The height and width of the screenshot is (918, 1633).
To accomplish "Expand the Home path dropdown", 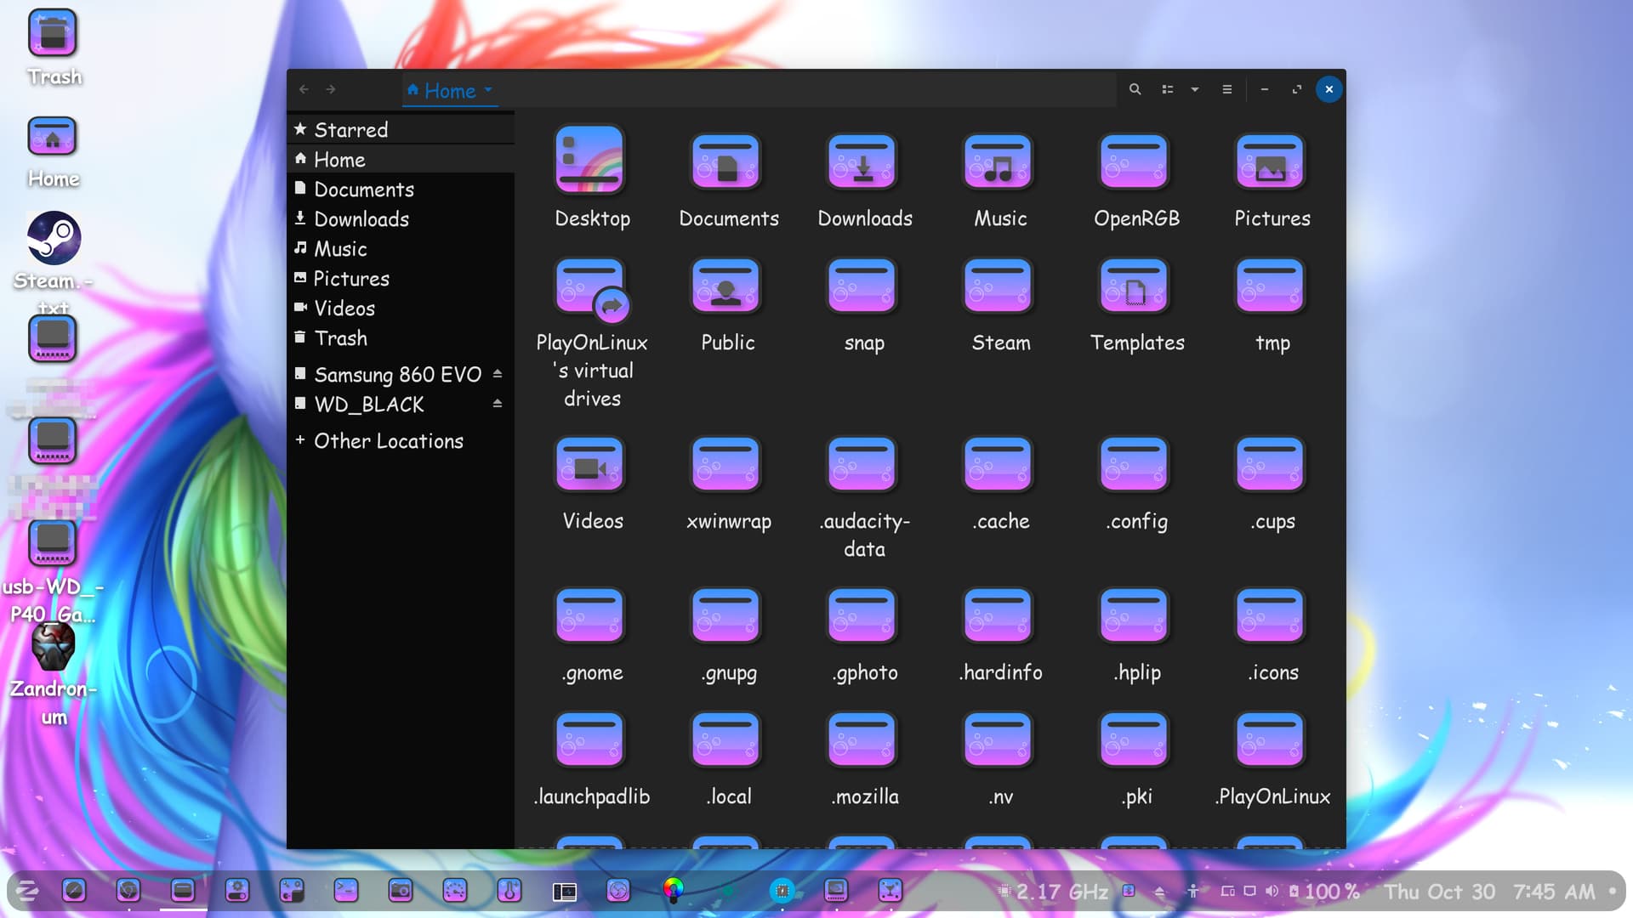I will (x=488, y=89).
